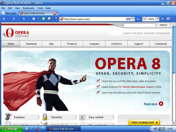Image resolution: width=176 pixels, height=132 pixels.
Task: Click the back navigation arrow
Action: pos(4,19)
